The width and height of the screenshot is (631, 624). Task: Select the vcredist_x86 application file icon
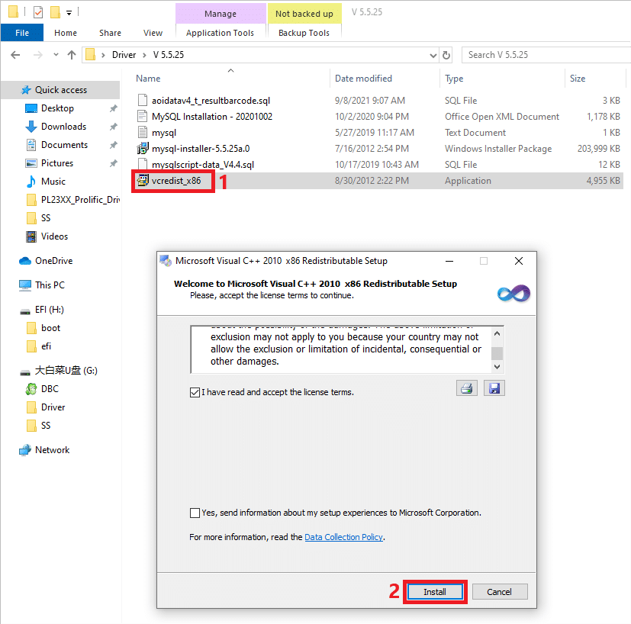coord(143,181)
